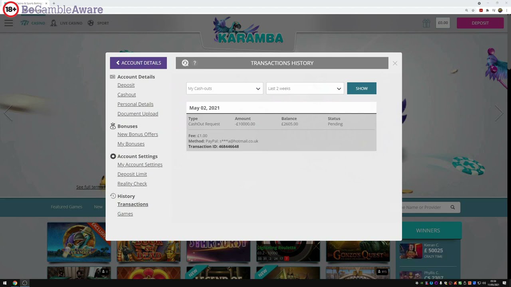Open My Account Settings

pos(140,165)
